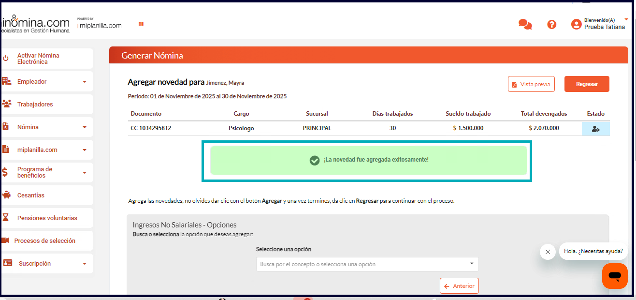Open the 'Seleccione una opción' concept dropdown

367,264
